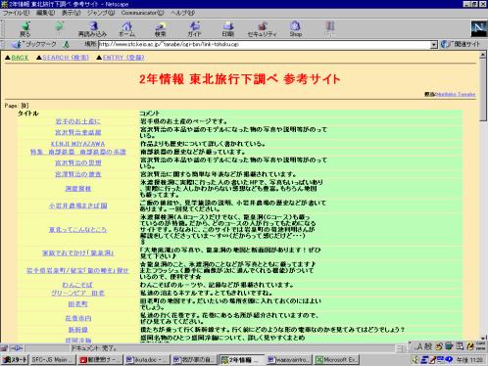Open the わんこそば link
The height and width of the screenshot is (366, 488).
point(77,285)
